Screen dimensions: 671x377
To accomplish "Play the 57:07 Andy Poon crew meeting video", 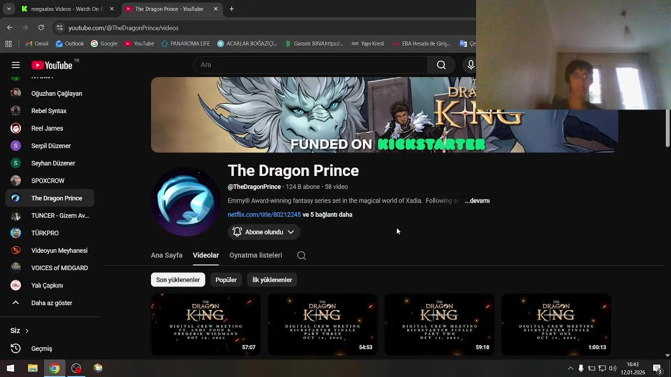I will pos(205,325).
